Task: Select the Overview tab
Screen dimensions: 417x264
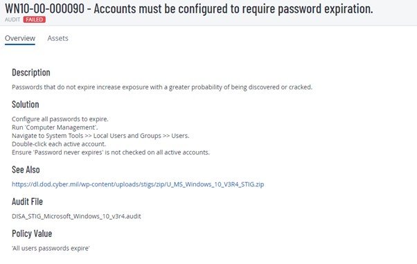Action: click(x=20, y=38)
